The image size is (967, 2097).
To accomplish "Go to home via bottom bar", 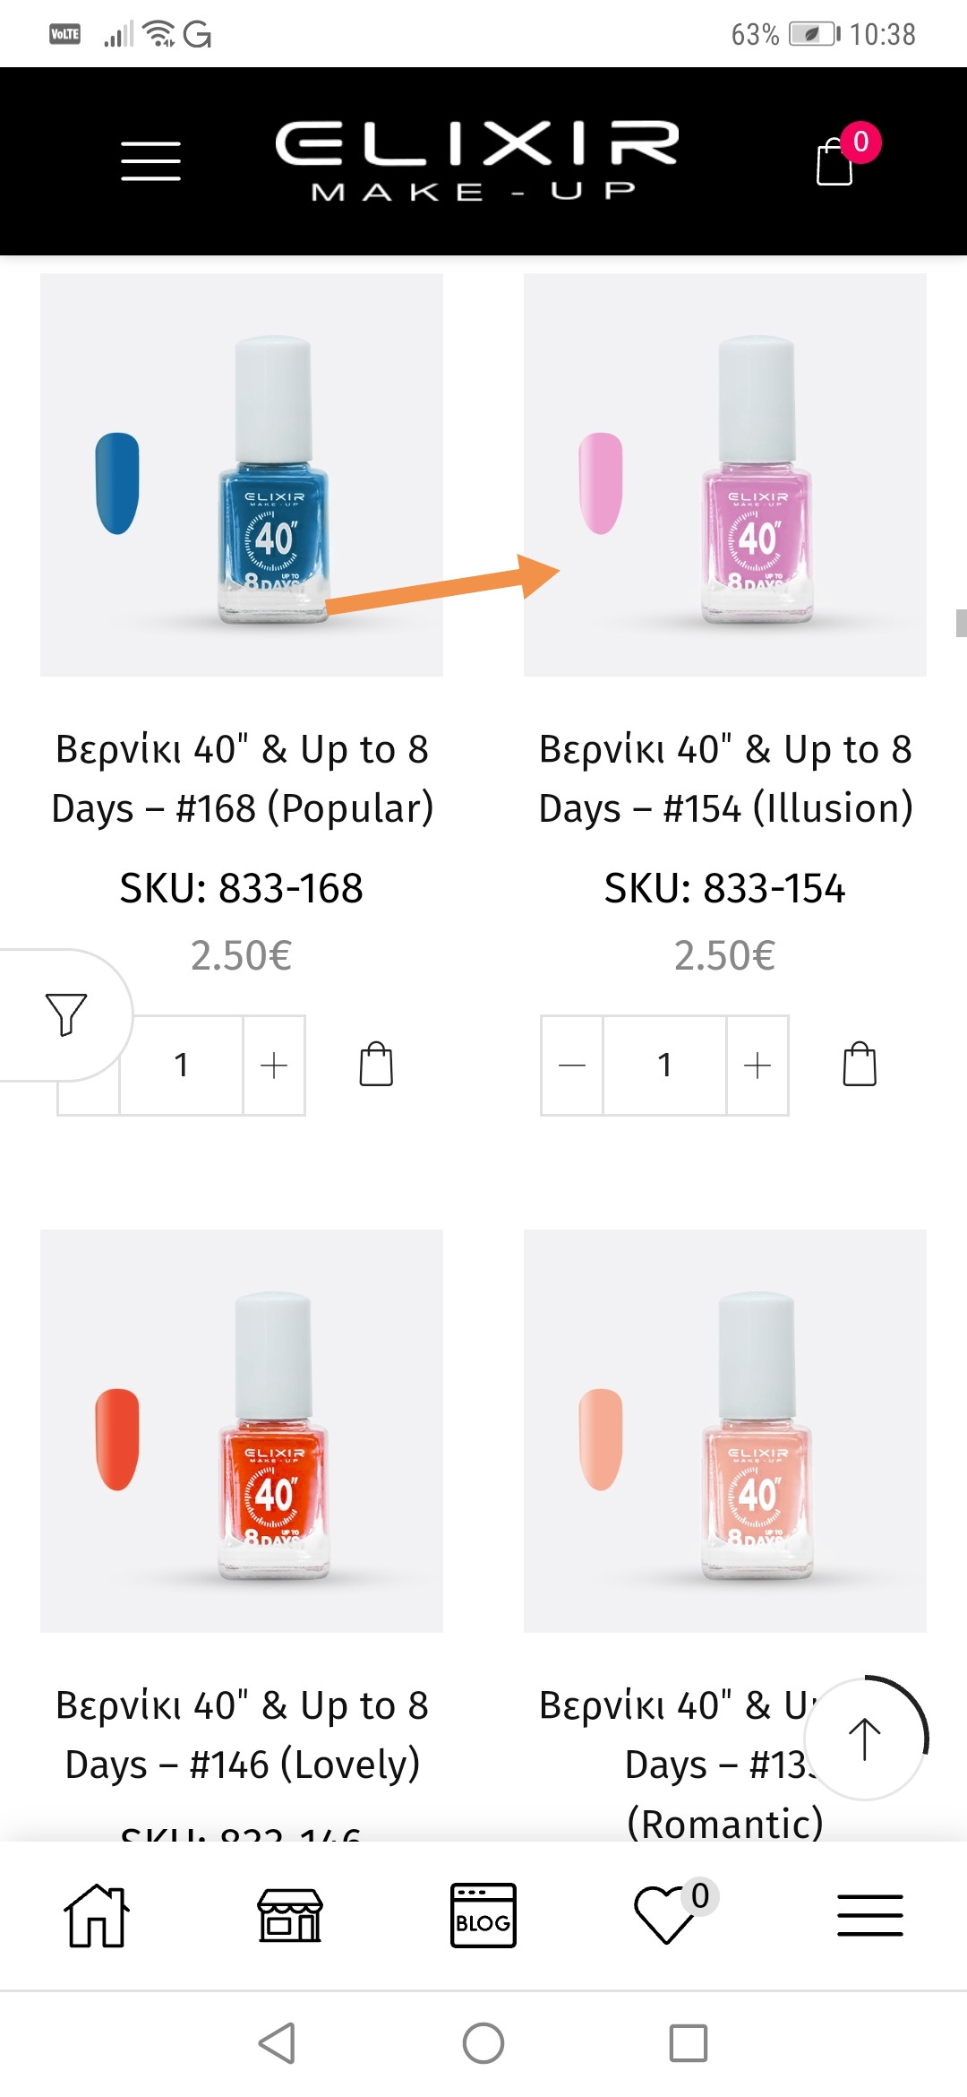I will 97,1916.
